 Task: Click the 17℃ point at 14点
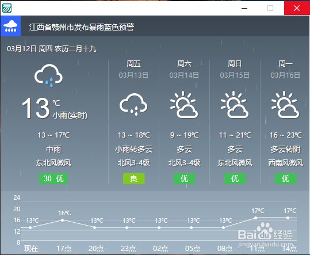[288, 218]
